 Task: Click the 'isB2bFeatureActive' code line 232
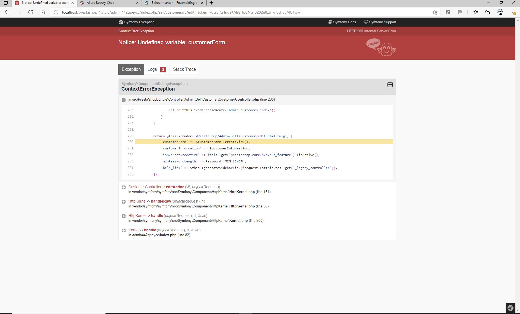click(x=240, y=155)
